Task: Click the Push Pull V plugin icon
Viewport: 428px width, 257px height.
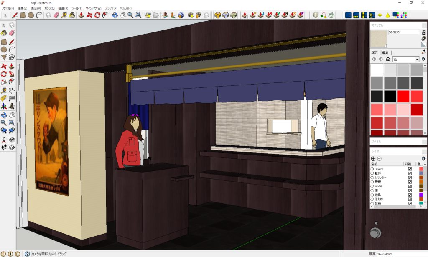Action: point(277,15)
